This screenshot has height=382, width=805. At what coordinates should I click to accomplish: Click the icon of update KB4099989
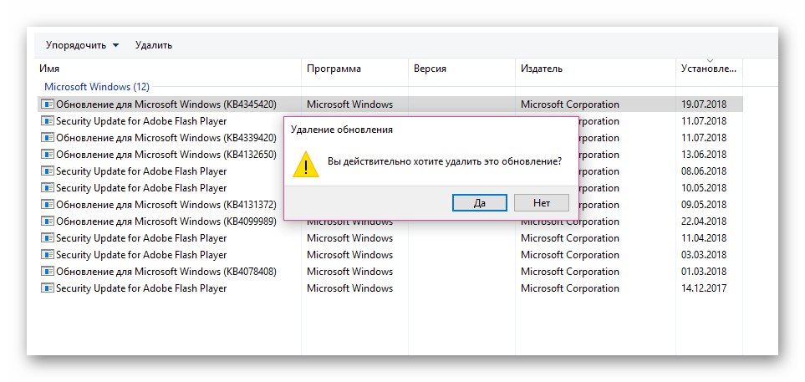pos(48,222)
